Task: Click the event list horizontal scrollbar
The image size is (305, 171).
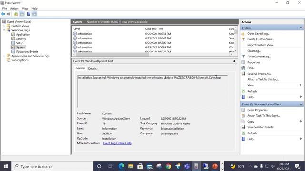Action: tap(112, 55)
